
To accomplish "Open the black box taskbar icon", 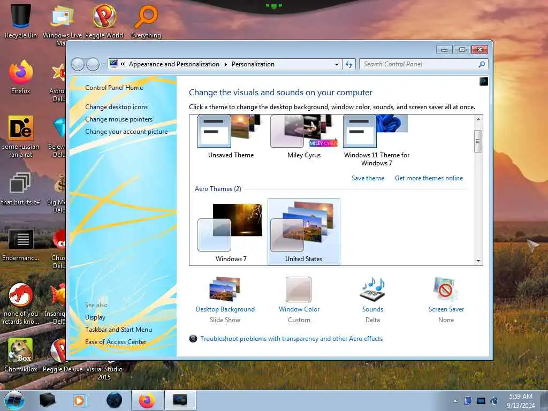I will coord(47,400).
